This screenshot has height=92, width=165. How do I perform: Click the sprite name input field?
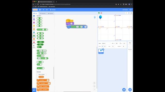click(106, 43)
